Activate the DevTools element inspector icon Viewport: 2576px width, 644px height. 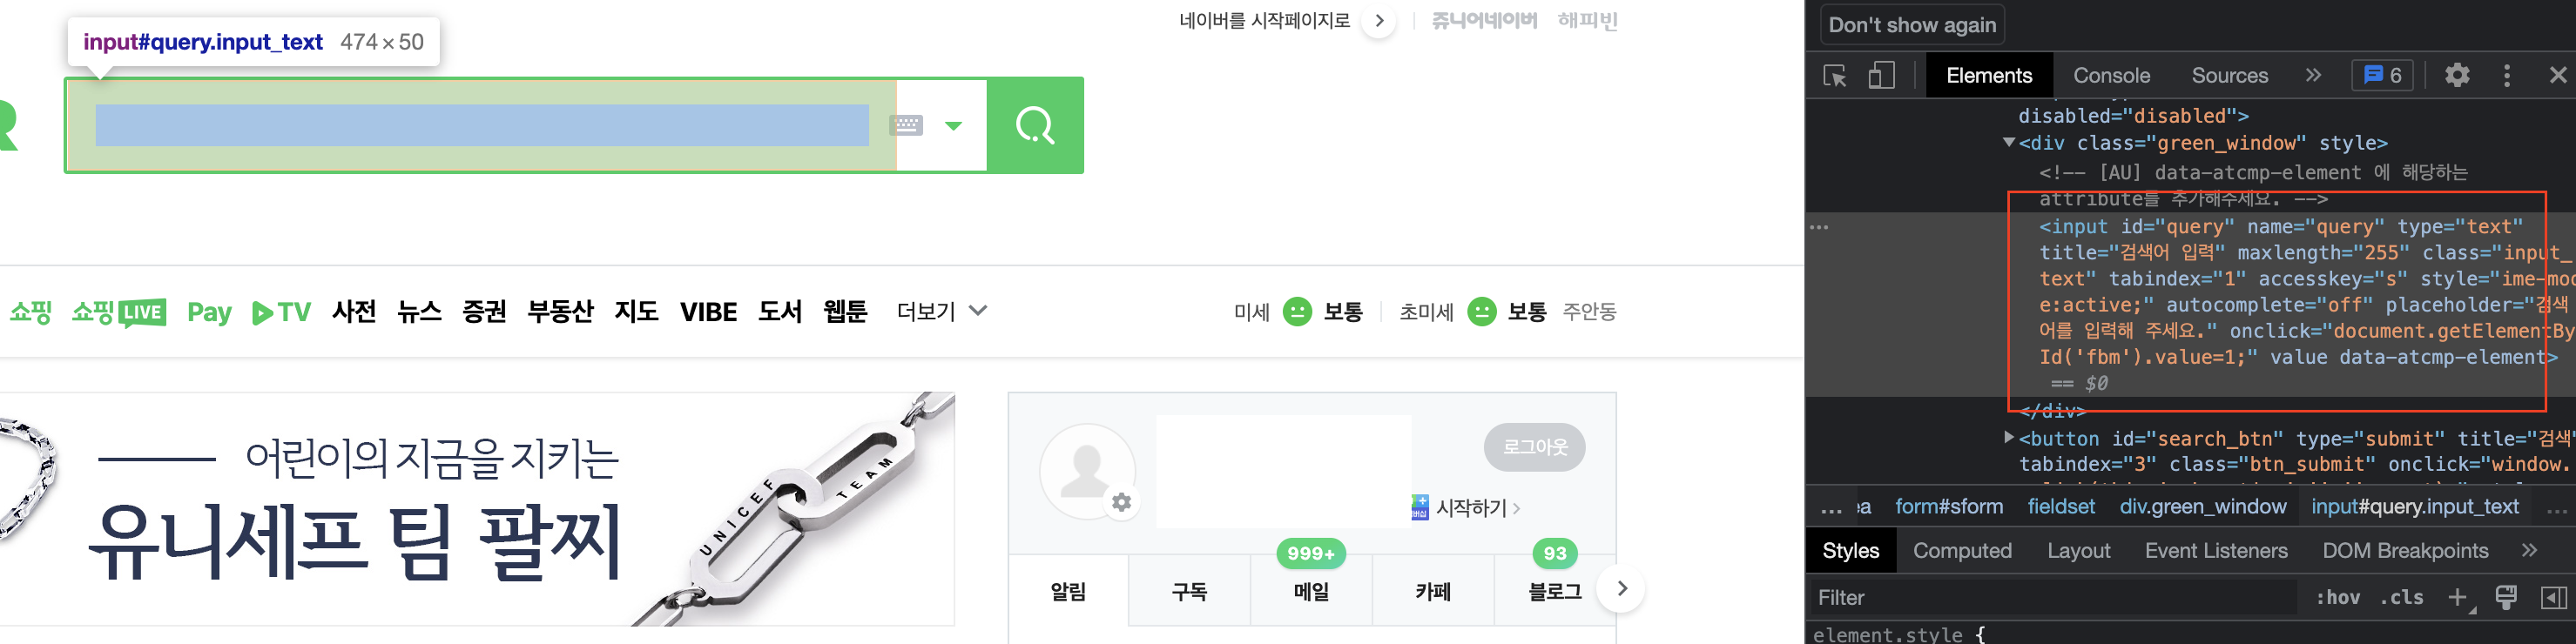(x=1835, y=76)
